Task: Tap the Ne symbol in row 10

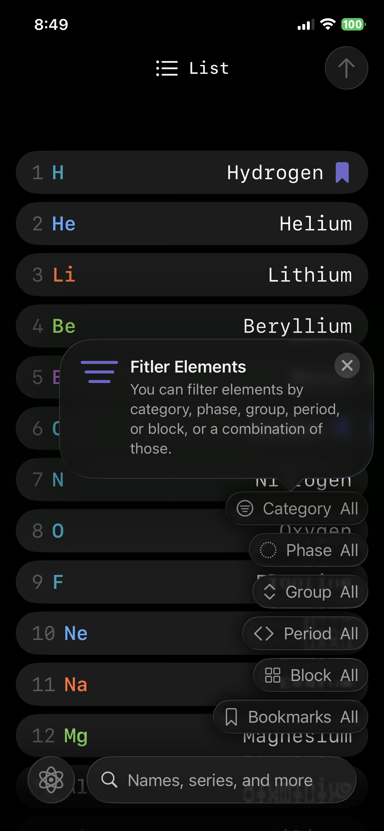Action: click(x=76, y=633)
